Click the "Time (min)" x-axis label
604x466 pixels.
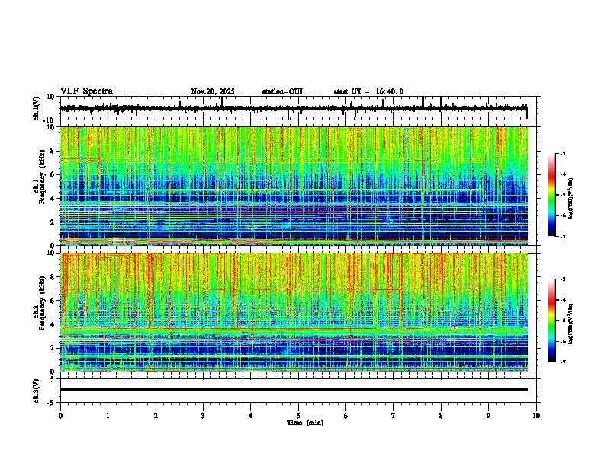(x=305, y=423)
